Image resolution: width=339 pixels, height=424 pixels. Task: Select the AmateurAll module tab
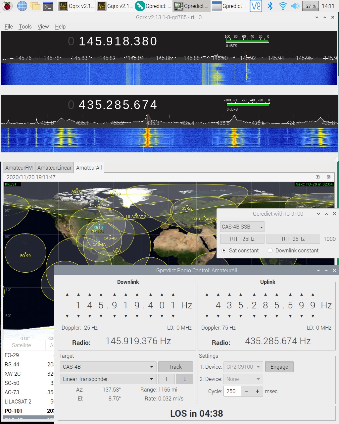point(89,168)
